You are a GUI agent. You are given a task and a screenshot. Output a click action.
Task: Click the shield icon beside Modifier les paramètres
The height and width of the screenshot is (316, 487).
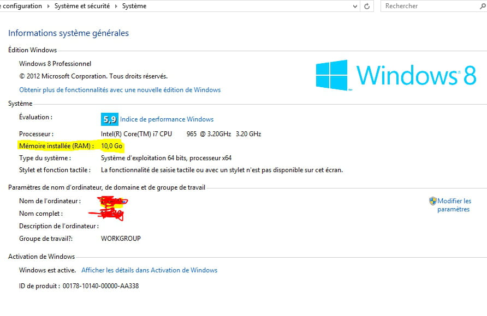[x=432, y=201]
